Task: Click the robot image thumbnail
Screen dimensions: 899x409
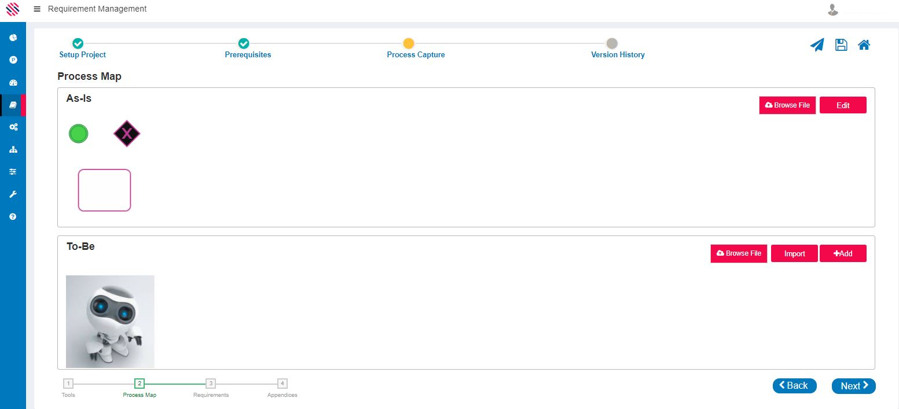Action: pyautogui.click(x=110, y=321)
